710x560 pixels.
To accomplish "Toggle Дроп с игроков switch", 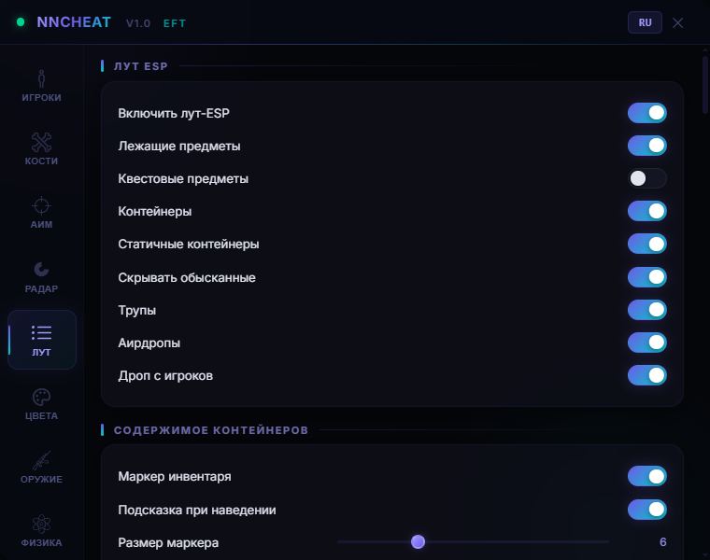I will point(647,375).
